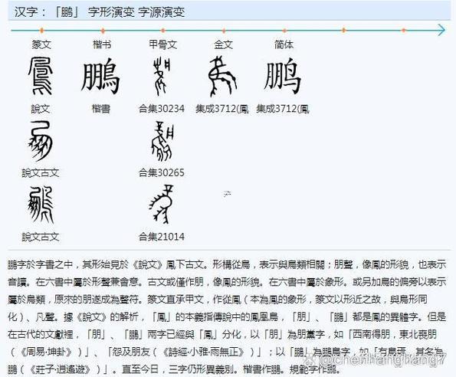Click paragraph line starting 化）、凡聲。據《說文》的解析

(x=227, y=316)
